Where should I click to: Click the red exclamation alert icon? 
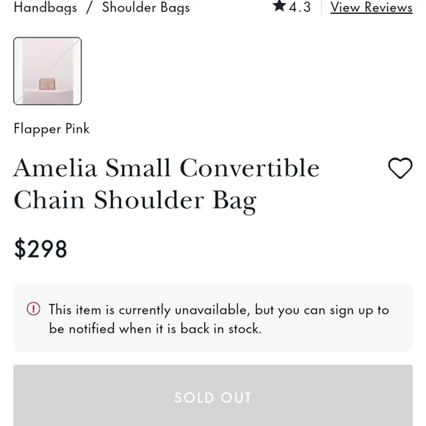(x=33, y=309)
